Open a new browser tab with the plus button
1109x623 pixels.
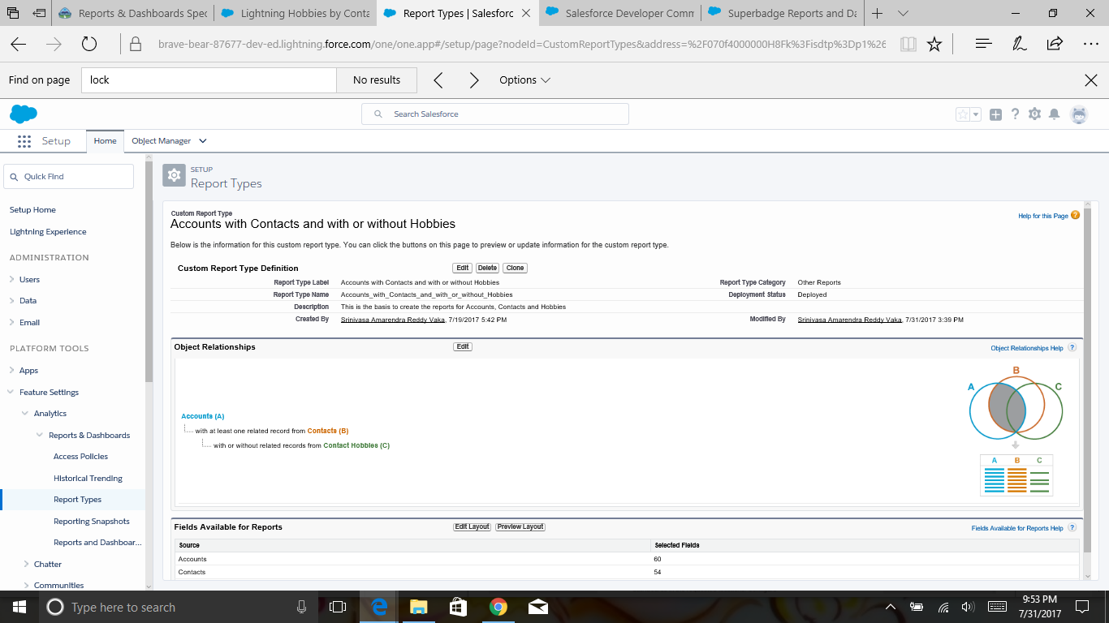877,13
